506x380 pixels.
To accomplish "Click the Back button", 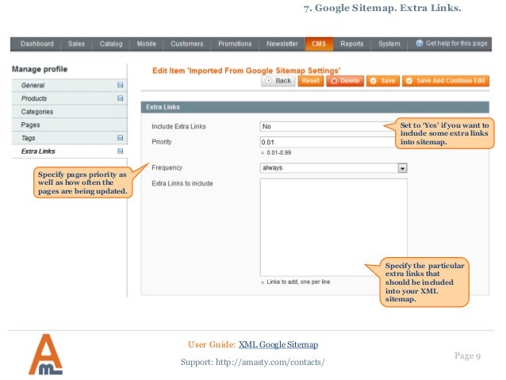I will pos(278,81).
